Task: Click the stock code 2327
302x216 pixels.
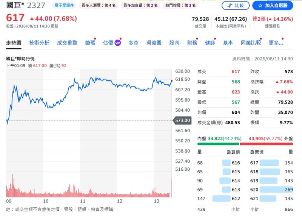Action: pos(36,5)
